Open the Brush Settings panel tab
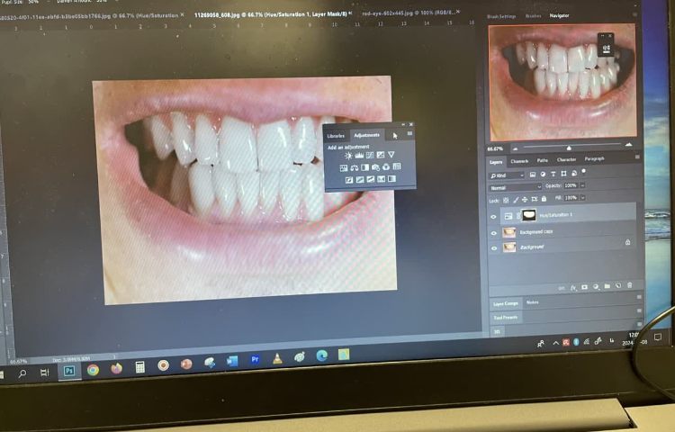The width and height of the screenshot is (675, 432). click(x=501, y=15)
